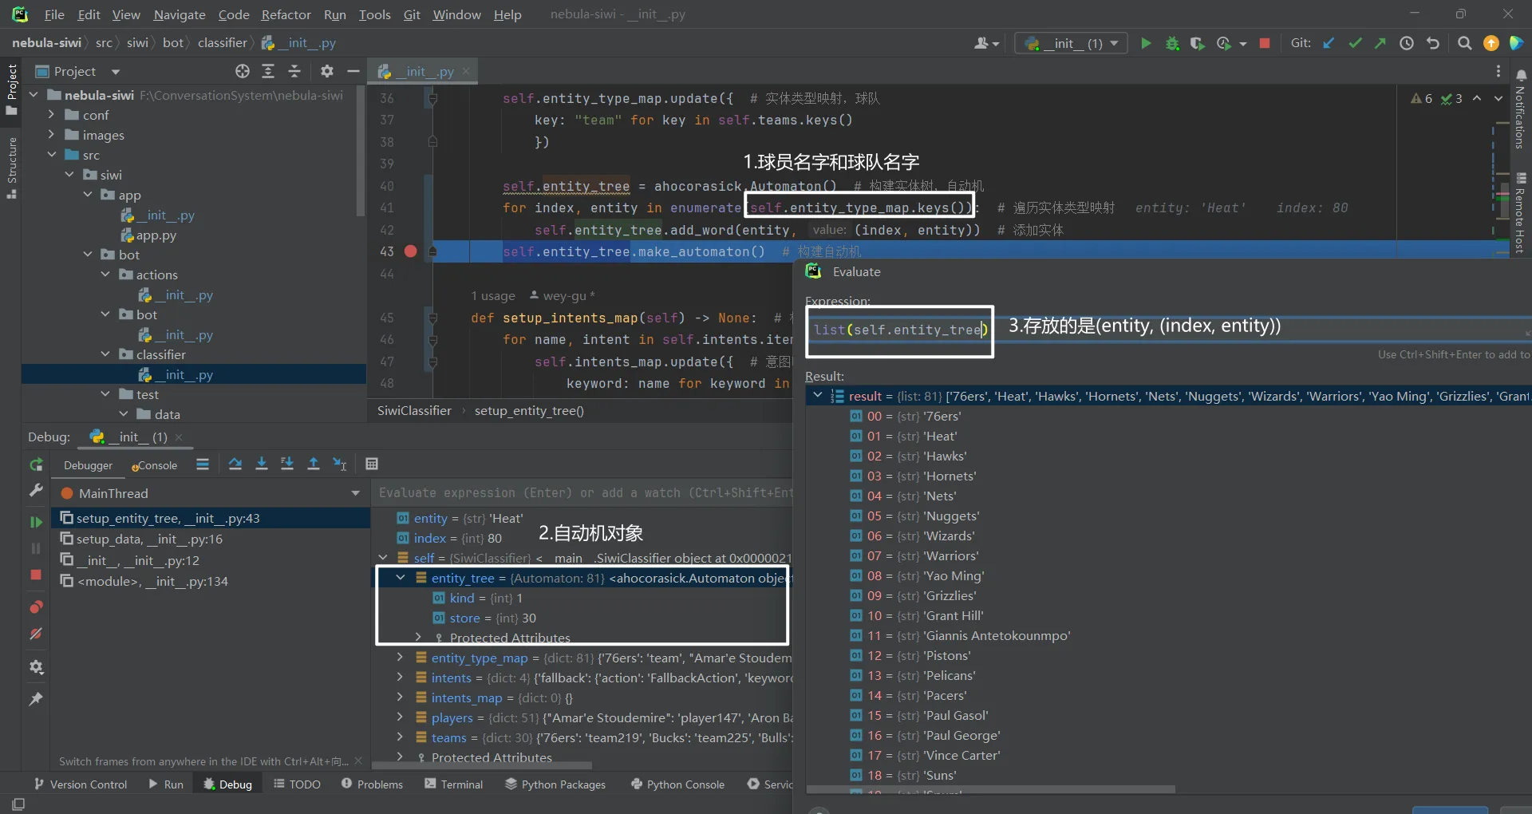Close the __init__.py editor tab
Viewport: 1532px width, 814px height.
point(466,71)
